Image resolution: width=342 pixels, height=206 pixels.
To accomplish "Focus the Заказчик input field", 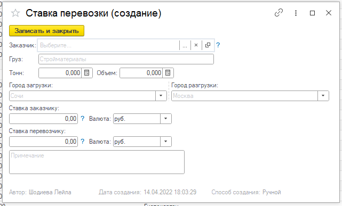I will [108, 45].
